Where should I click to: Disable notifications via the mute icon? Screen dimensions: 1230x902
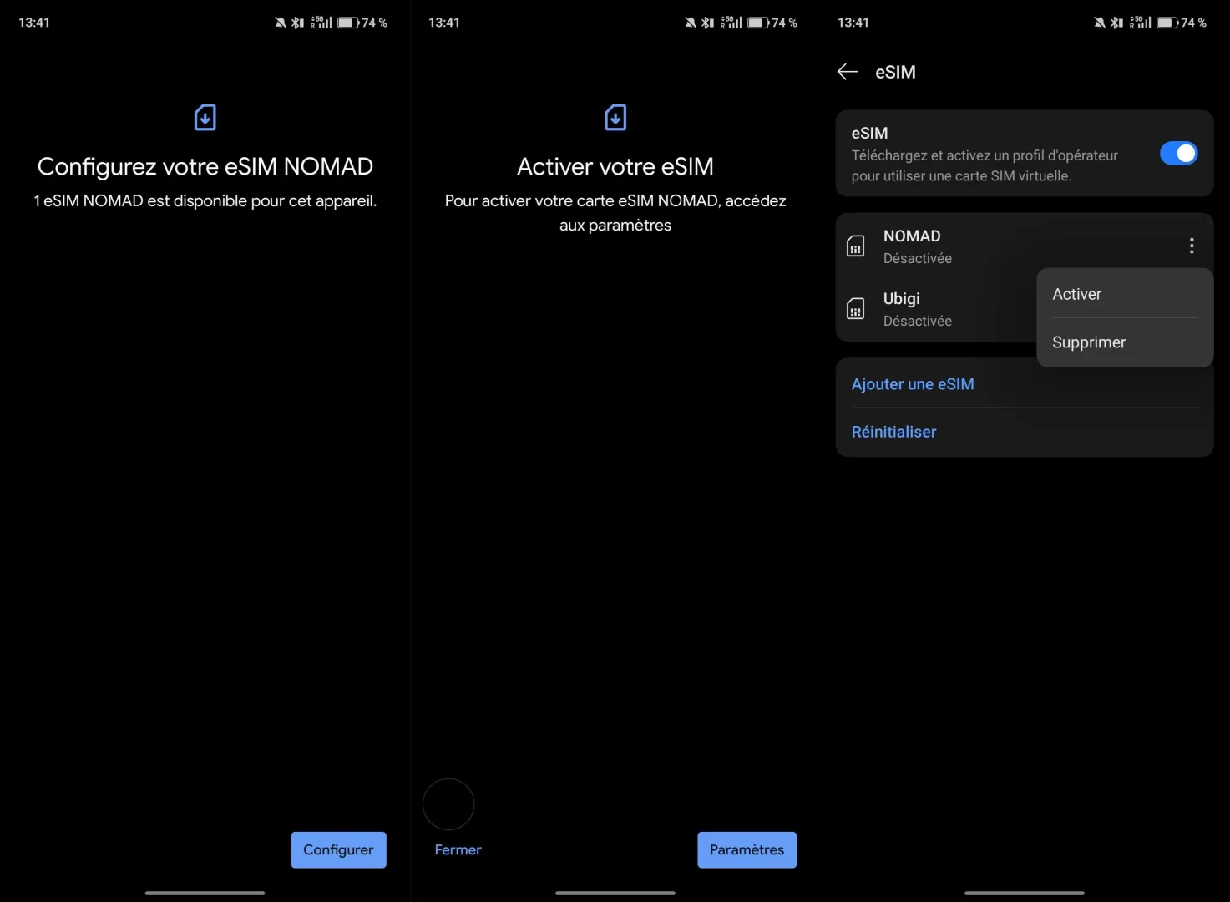(x=1098, y=23)
